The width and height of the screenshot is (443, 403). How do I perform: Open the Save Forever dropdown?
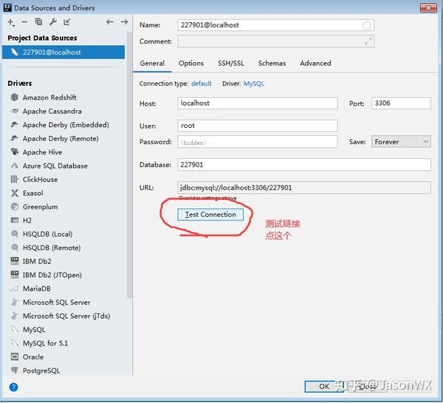pos(401,142)
